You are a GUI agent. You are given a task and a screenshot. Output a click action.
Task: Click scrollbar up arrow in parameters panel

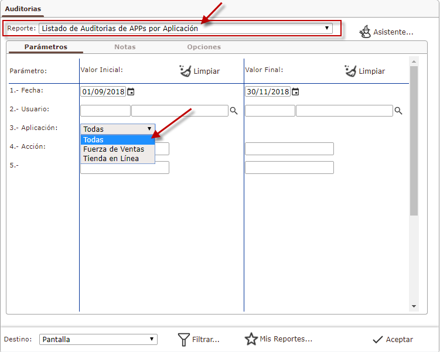pos(414,61)
